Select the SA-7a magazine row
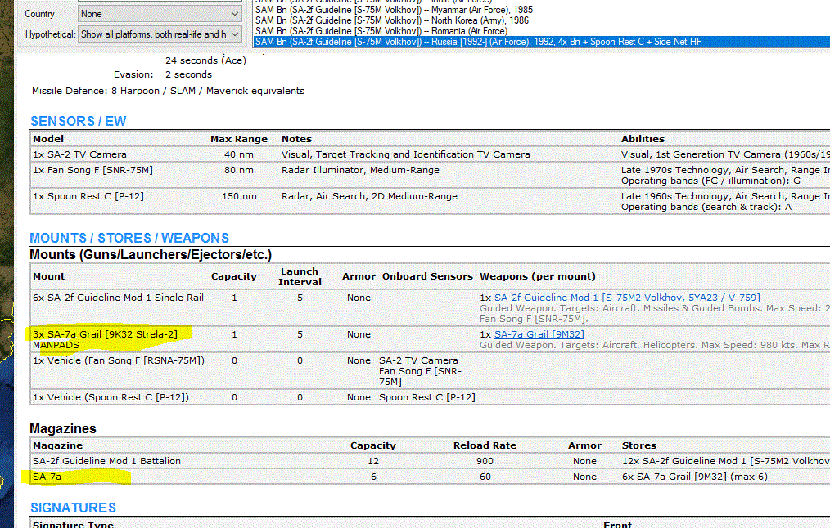 (x=430, y=477)
